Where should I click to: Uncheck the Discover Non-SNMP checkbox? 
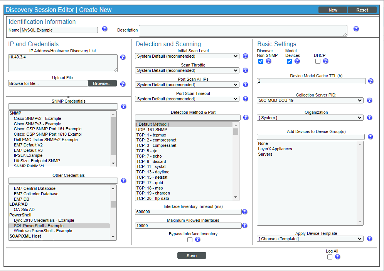click(x=261, y=61)
